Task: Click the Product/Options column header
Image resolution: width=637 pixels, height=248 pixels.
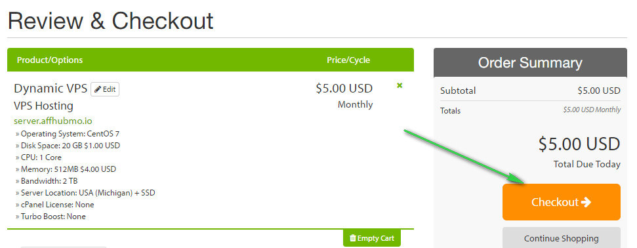Action: [50, 60]
